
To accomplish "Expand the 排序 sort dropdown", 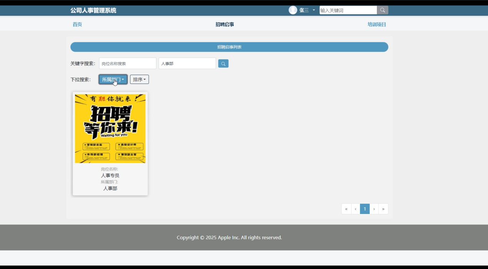I will [139, 80].
